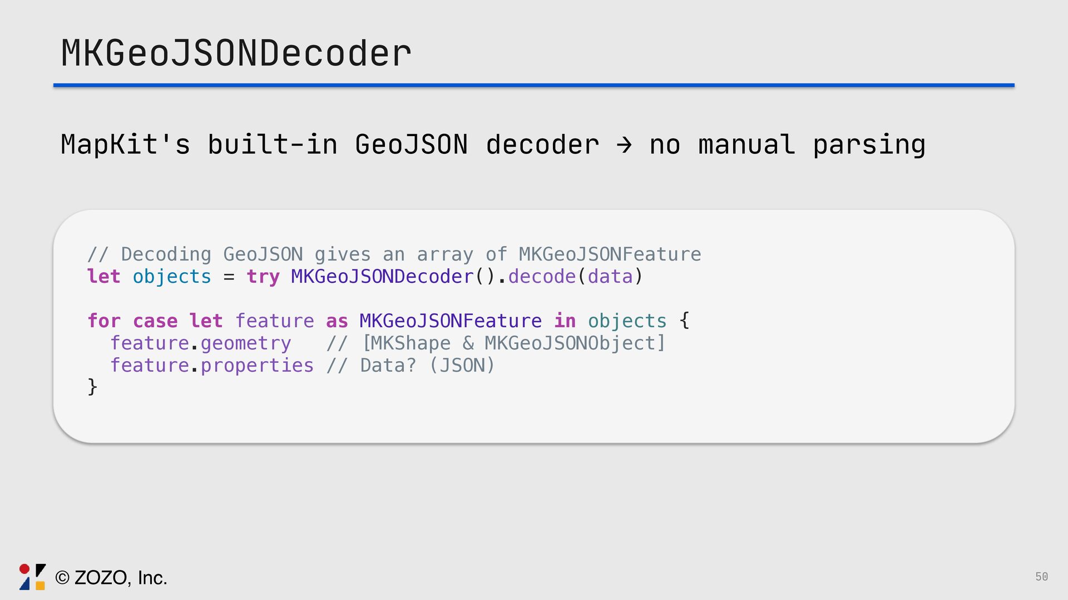
Task: Click the arrow symbol in the subtitle
Action: pos(624,145)
